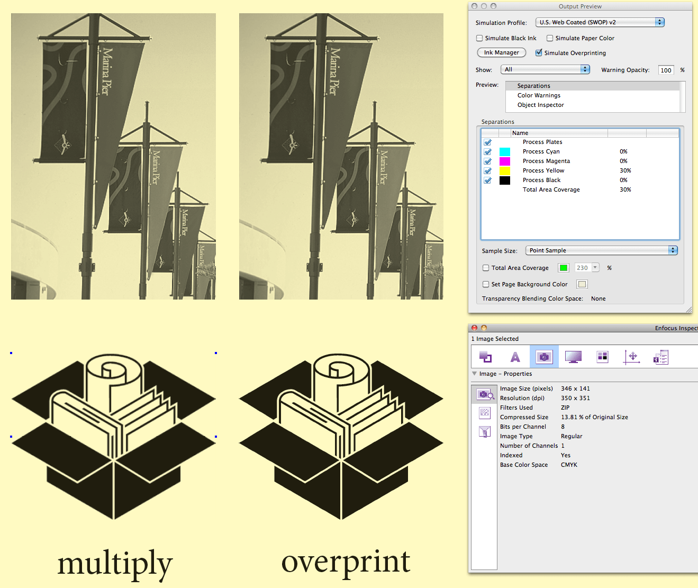698x588 pixels.
Task: Click the black color swatch
Action: [505, 180]
